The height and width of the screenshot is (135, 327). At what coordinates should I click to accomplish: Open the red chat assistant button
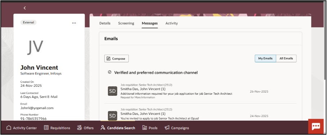(316, 126)
